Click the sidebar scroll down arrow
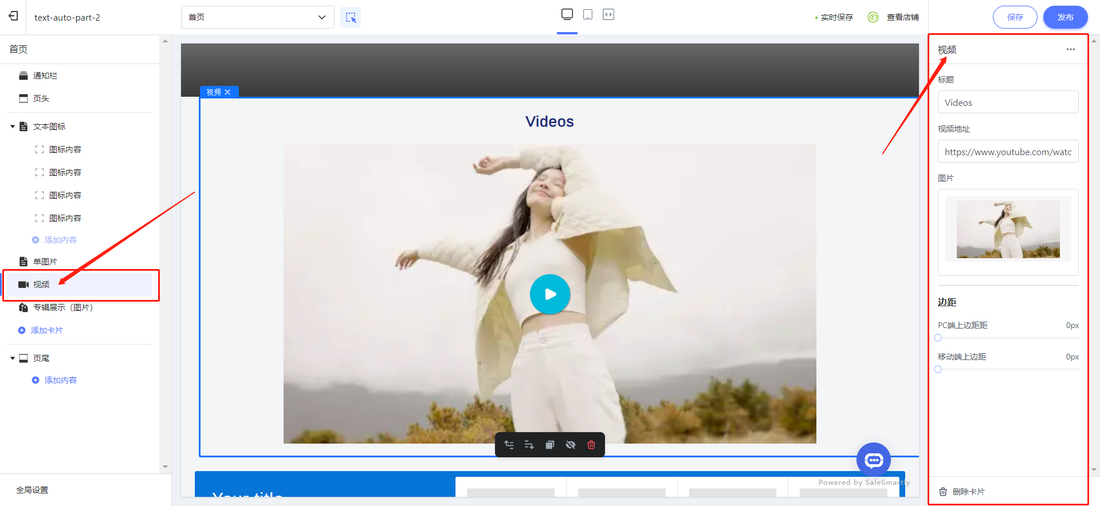This screenshot has height=506, width=1100. [x=165, y=467]
